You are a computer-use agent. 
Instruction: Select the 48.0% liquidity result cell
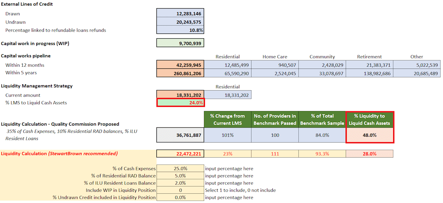coord(370,135)
